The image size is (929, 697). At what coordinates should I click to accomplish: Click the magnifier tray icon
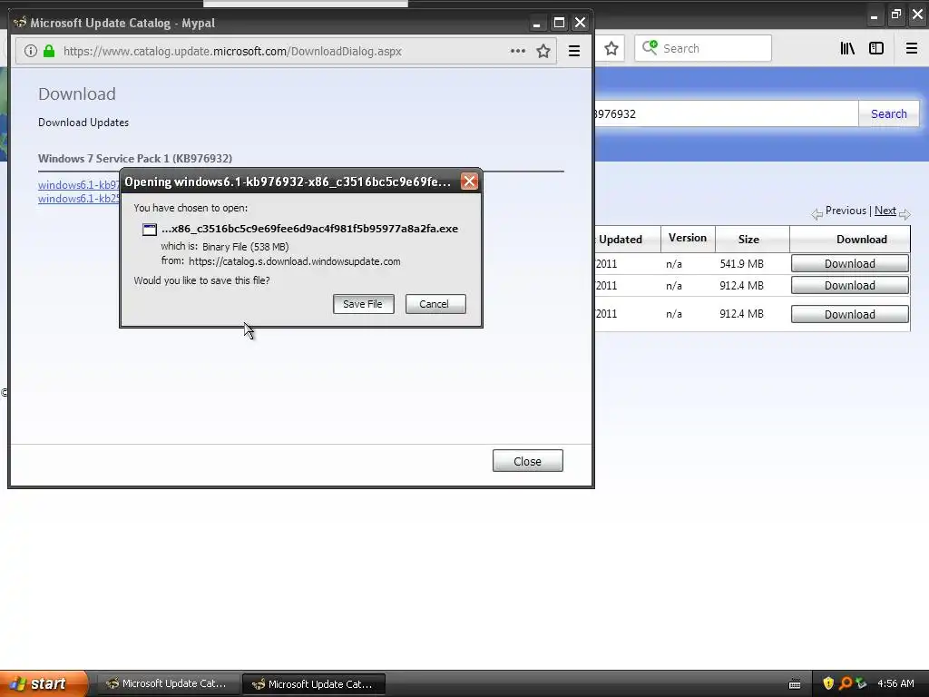pyautogui.click(x=846, y=683)
